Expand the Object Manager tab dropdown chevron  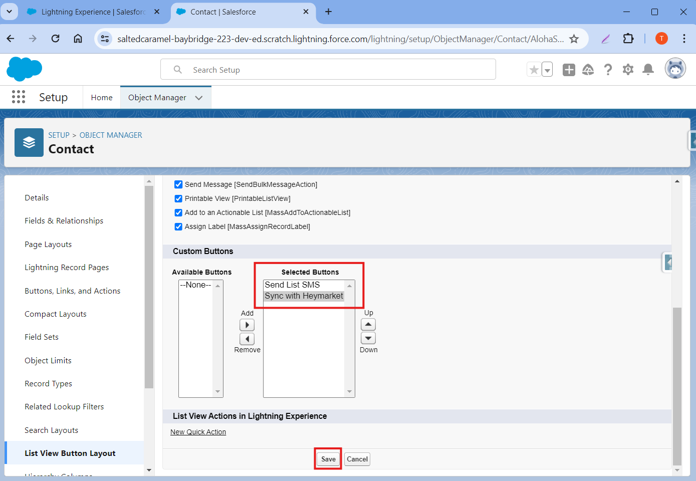point(199,98)
